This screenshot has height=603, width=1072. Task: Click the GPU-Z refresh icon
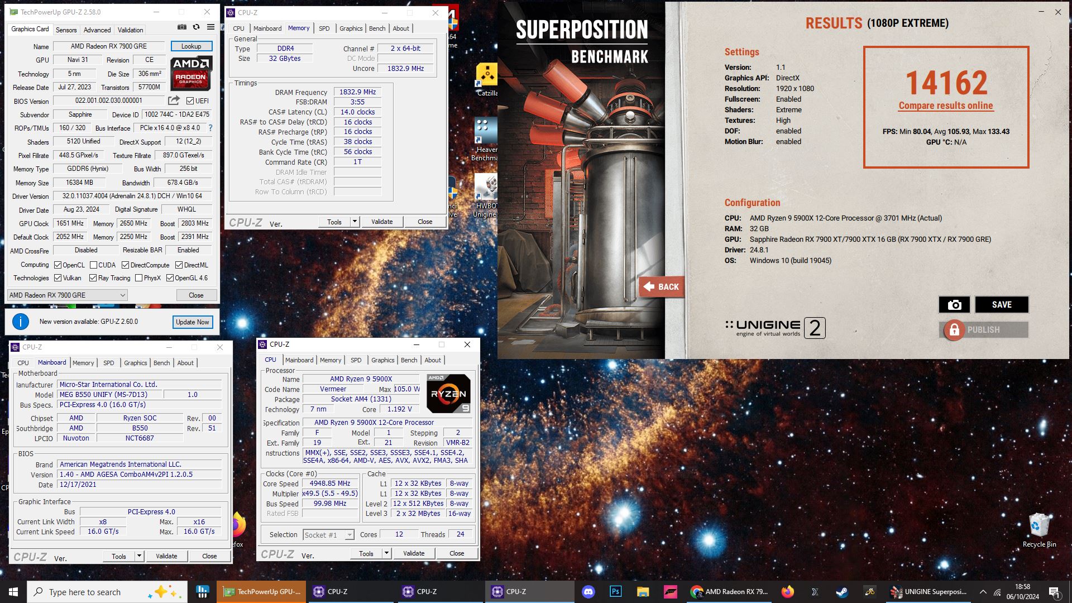pos(196,27)
